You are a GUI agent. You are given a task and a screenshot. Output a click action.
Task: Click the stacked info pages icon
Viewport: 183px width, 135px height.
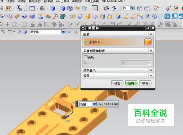coord(19,8)
